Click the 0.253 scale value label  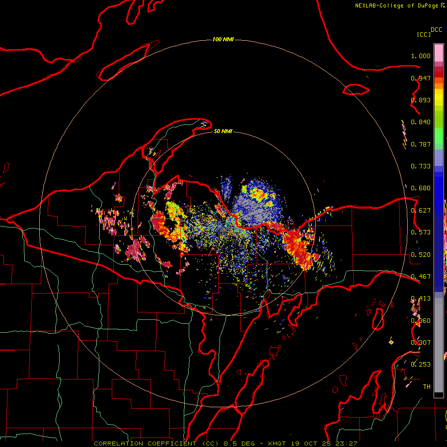click(x=421, y=365)
